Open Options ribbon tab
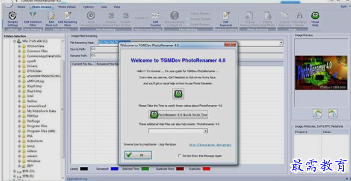Image resolution: width=351 pixels, height=181 pixels. pyautogui.click(x=89, y=7)
